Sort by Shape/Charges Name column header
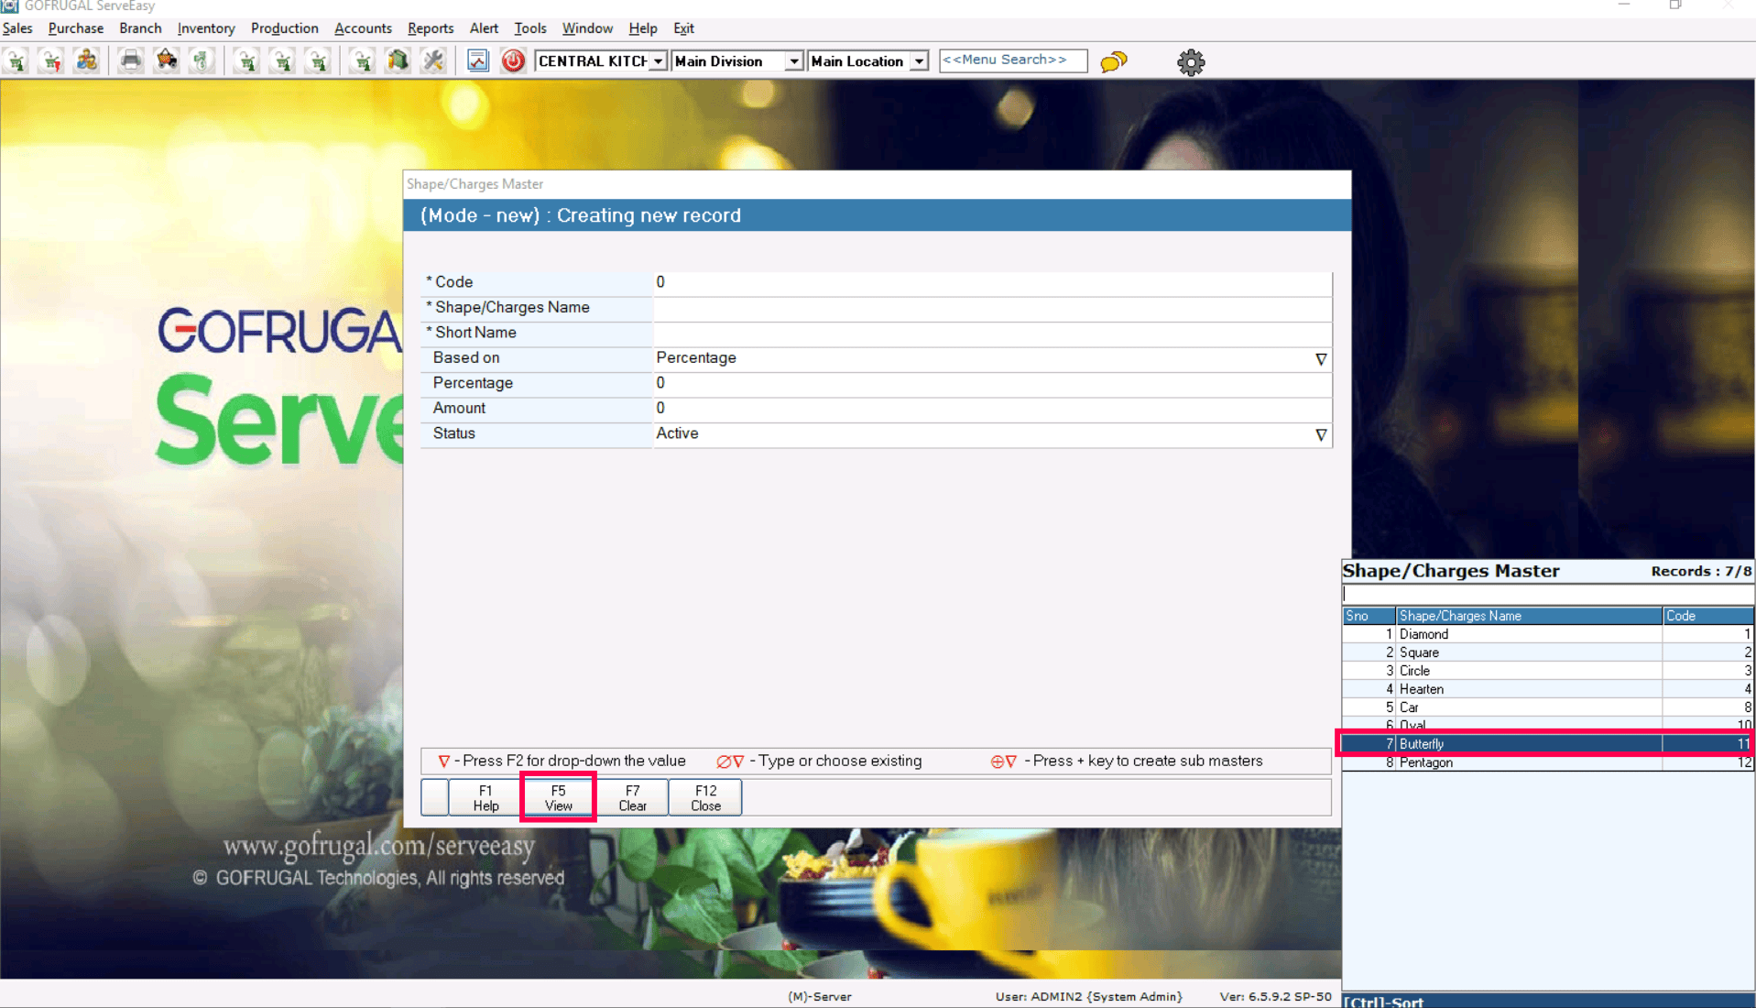This screenshot has height=1008, width=1756. click(1529, 616)
